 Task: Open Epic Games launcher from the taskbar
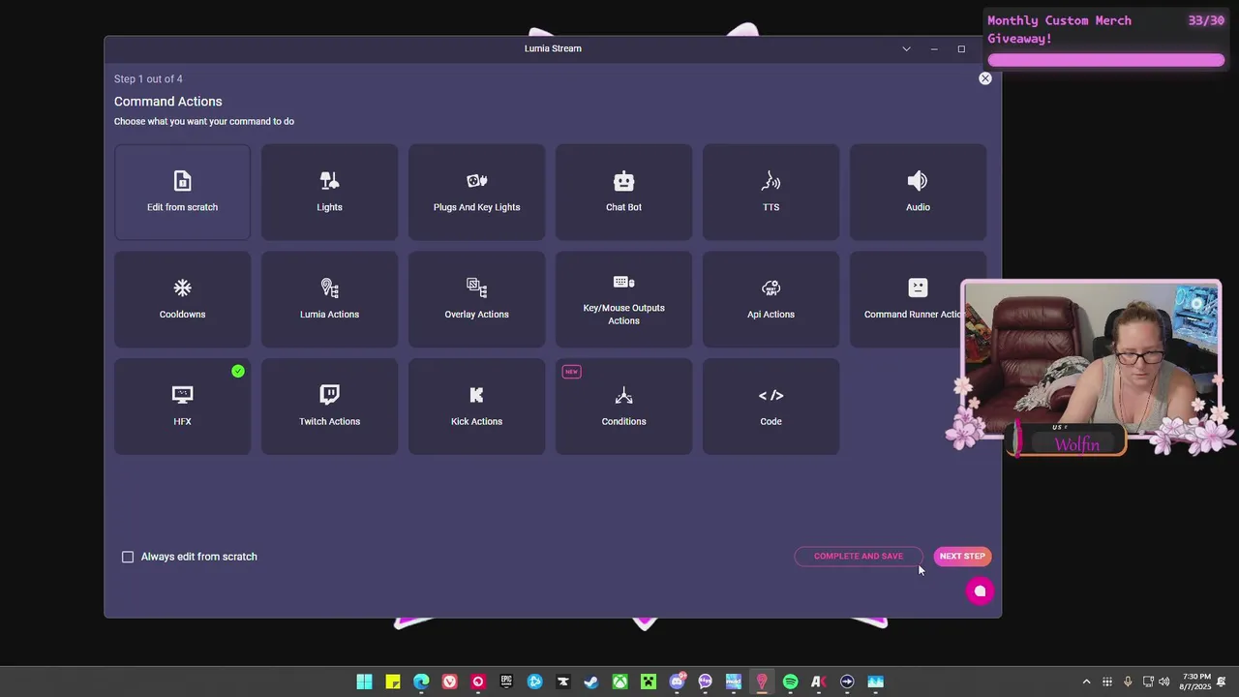tap(506, 682)
